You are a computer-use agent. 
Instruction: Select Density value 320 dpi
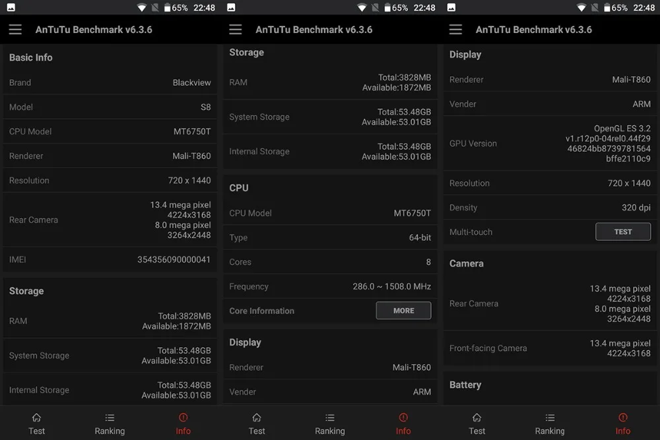click(x=636, y=207)
